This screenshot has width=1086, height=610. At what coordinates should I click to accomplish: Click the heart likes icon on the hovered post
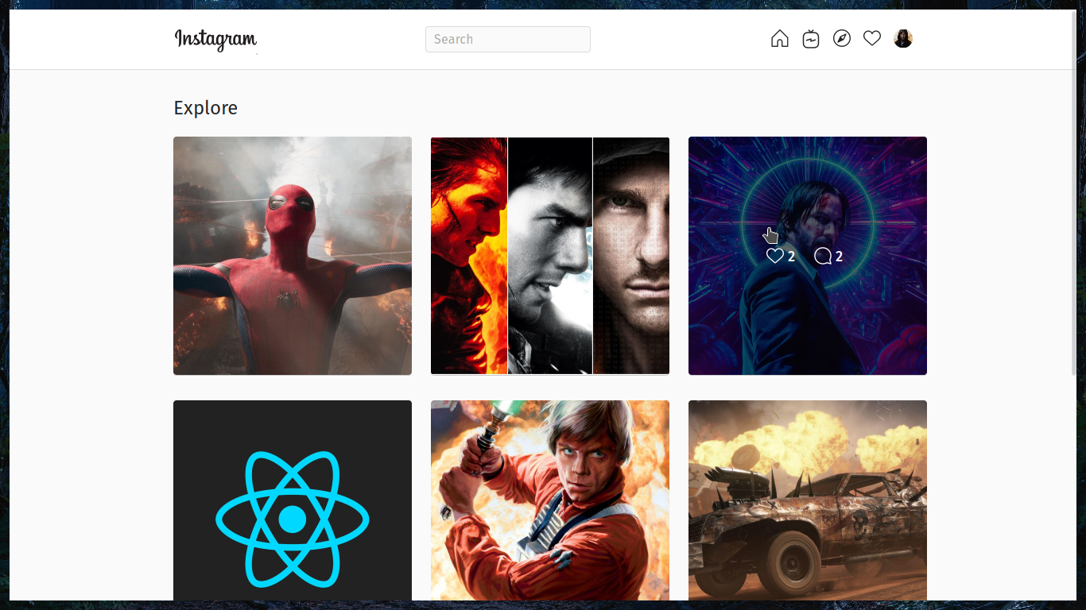[775, 256]
